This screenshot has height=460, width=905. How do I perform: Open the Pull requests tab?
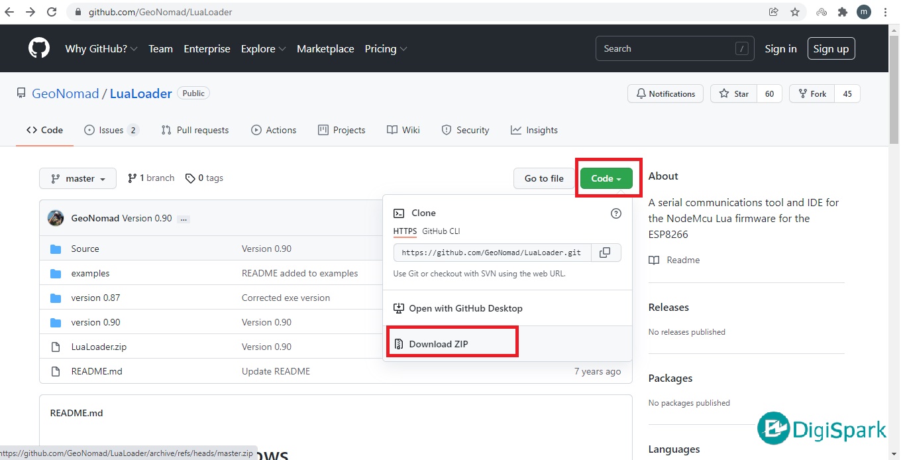pyautogui.click(x=195, y=130)
